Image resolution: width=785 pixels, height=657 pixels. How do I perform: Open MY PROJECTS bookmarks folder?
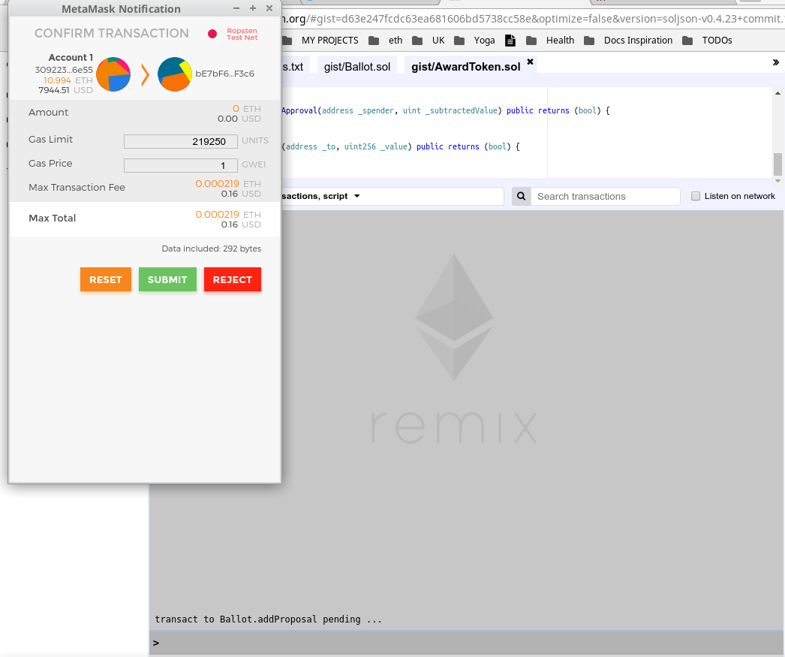(x=320, y=41)
